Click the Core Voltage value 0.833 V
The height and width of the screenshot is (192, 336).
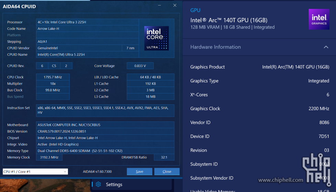click(x=140, y=66)
